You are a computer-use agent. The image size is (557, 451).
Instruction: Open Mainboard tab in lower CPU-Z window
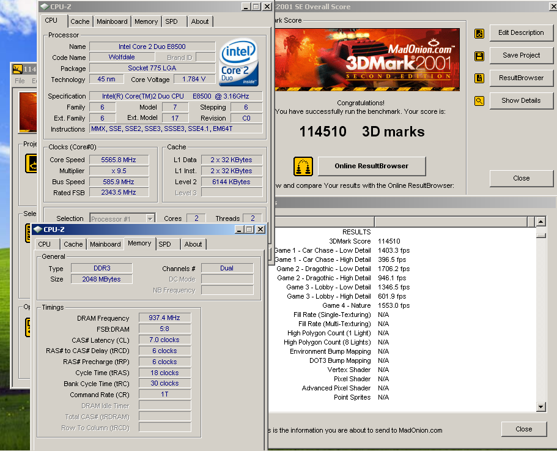coord(105,244)
